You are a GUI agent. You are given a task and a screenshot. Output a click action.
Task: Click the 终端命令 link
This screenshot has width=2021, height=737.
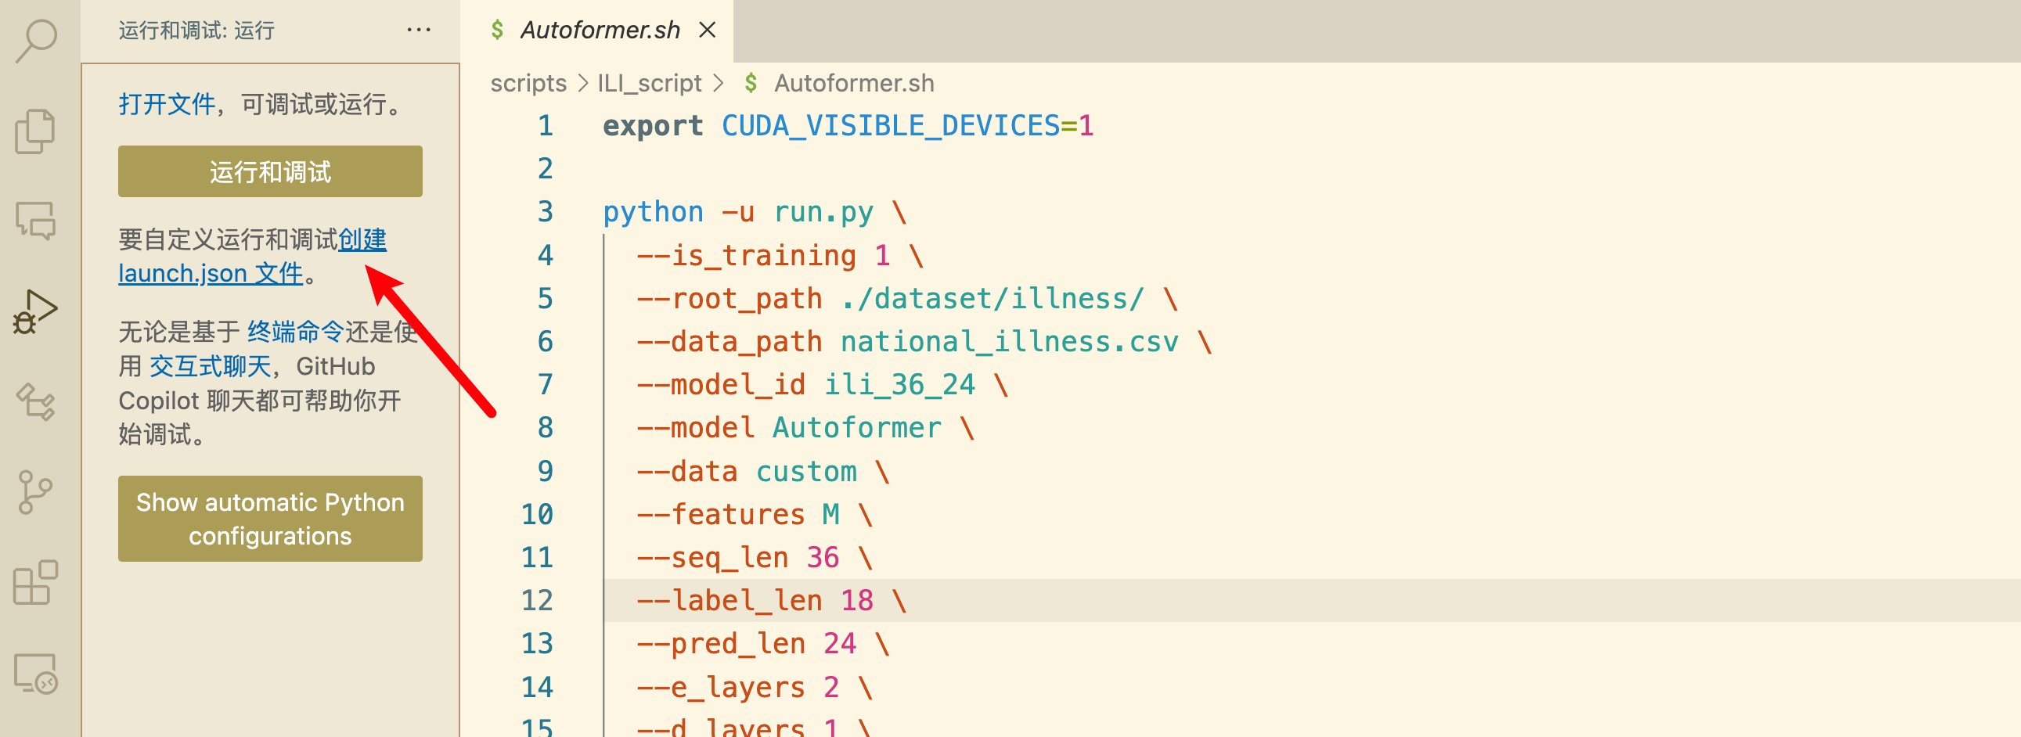296,333
